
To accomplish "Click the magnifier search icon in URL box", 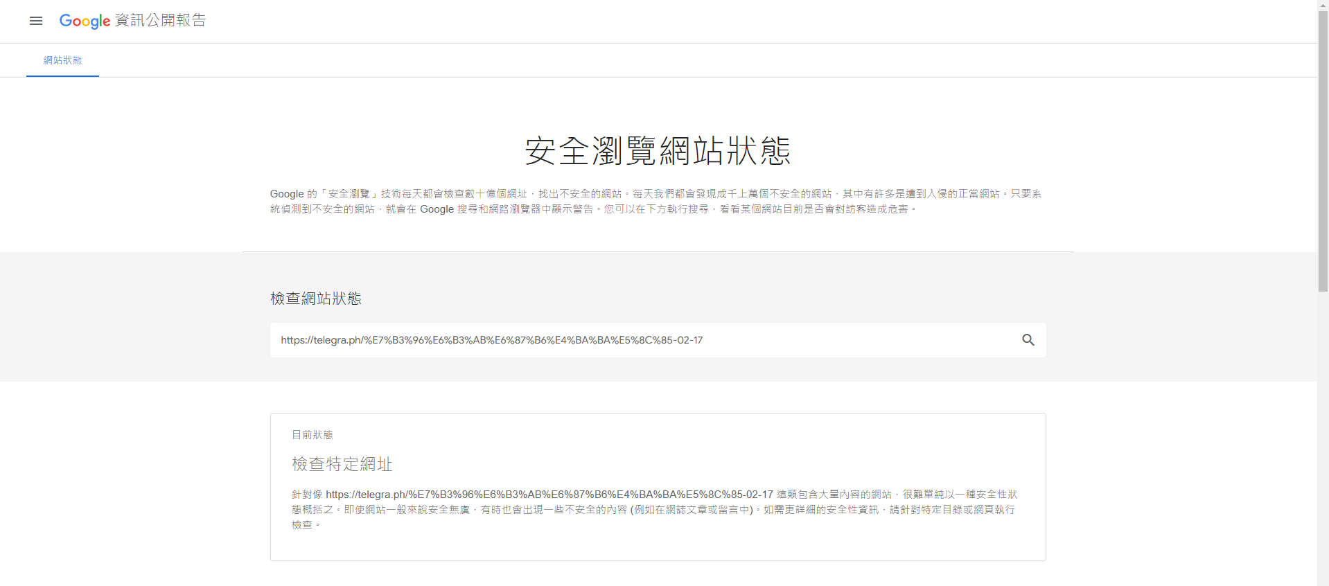I will pos(1028,340).
